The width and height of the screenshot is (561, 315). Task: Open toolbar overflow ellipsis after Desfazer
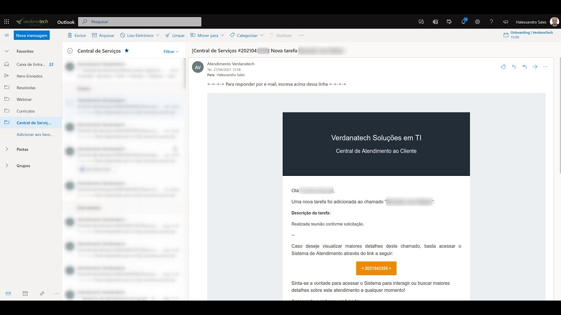point(301,35)
